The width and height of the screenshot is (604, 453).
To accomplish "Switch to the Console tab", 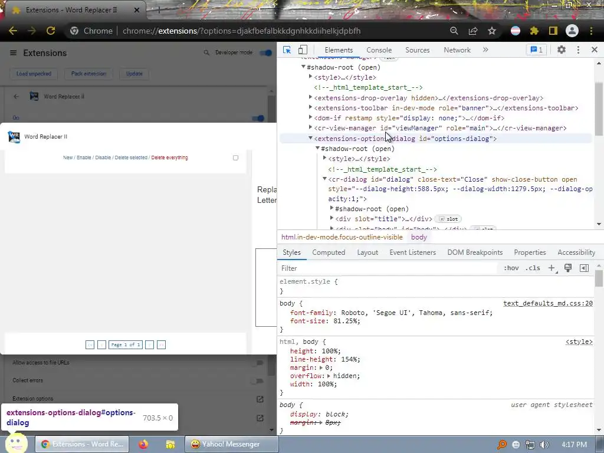I will click(379, 50).
